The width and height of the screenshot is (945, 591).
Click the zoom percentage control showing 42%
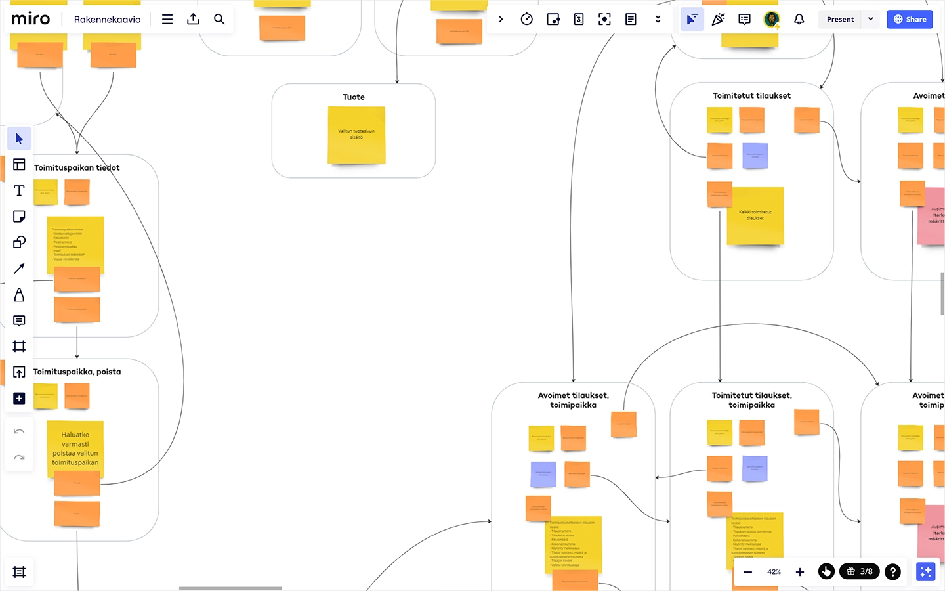pos(774,571)
